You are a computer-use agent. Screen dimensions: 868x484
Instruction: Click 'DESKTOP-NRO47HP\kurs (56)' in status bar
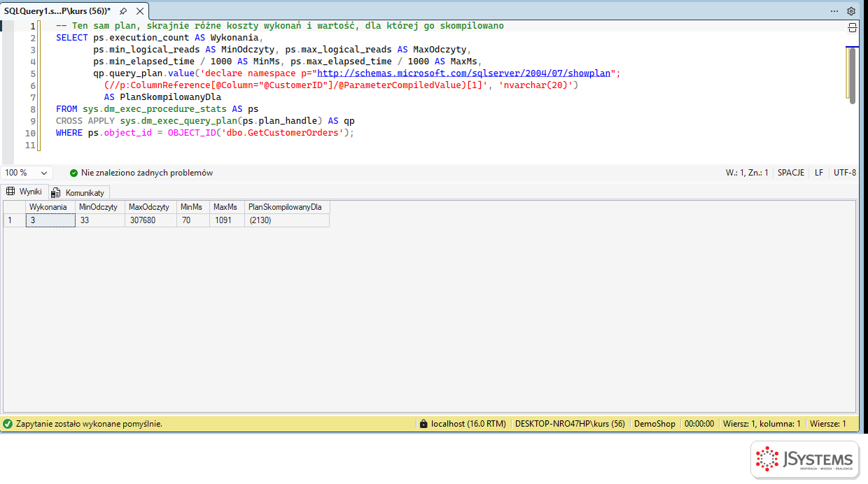click(570, 424)
